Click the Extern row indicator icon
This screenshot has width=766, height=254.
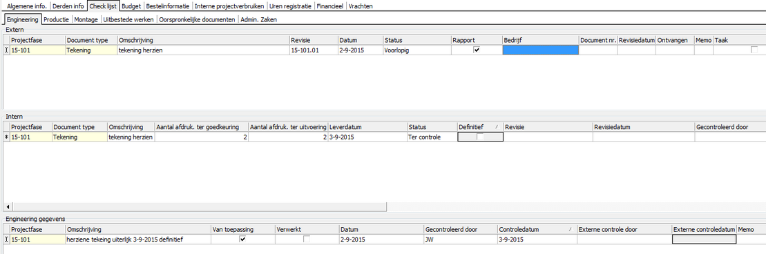(x=6, y=50)
